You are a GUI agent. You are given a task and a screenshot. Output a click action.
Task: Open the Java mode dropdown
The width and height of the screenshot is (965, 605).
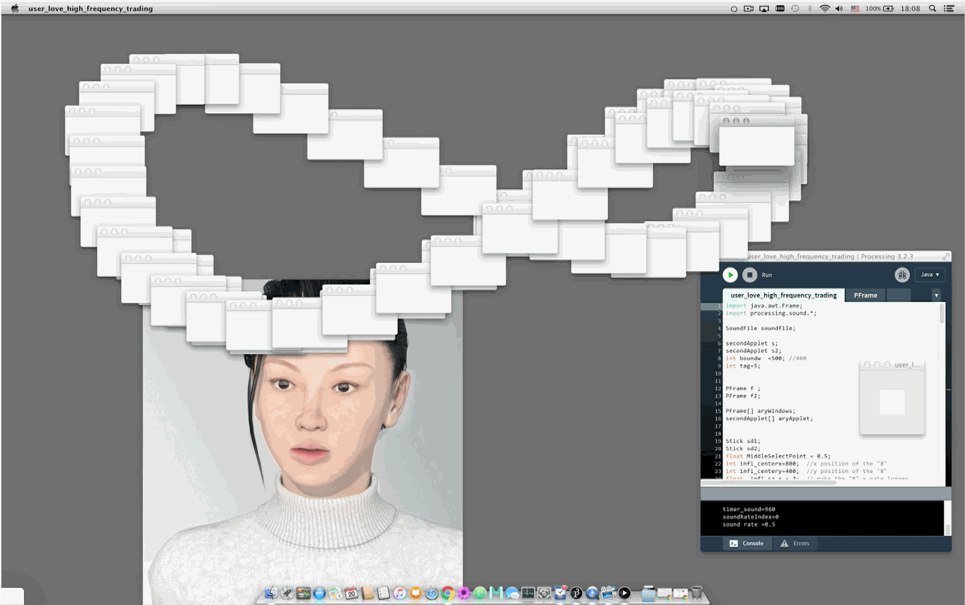point(930,275)
